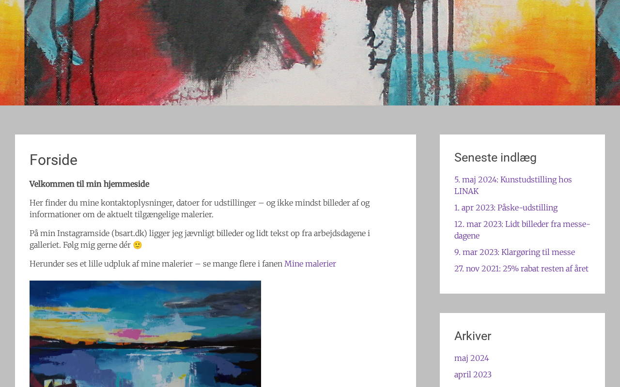Screen dimensions: 620x387
Task: Click the '(bsart.dk)' text in the Instagram paragraph
Action: [129, 233]
